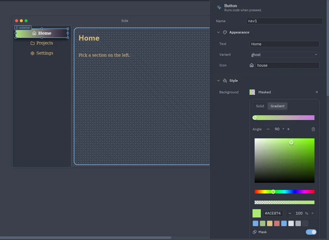Select the second blue preset swatch
The height and width of the screenshot is (240, 329).
coord(284,223)
